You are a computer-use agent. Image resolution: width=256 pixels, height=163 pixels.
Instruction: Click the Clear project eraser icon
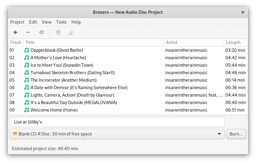coord(41,32)
